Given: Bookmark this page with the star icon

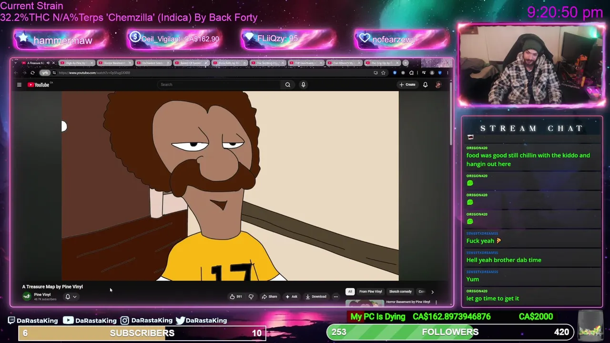Looking at the screenshot, I should coord(383,73).
